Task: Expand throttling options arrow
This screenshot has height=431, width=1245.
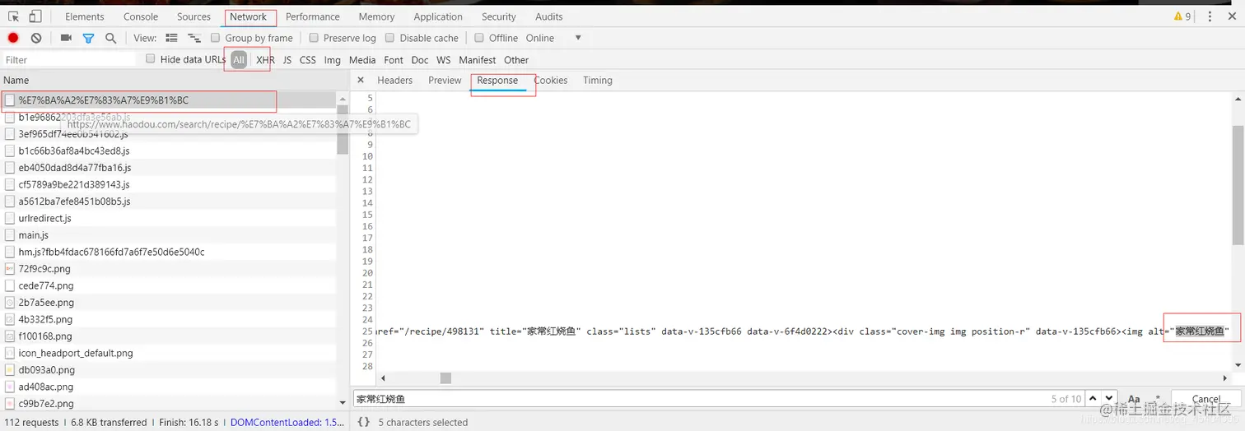Action: coord(578,38)
